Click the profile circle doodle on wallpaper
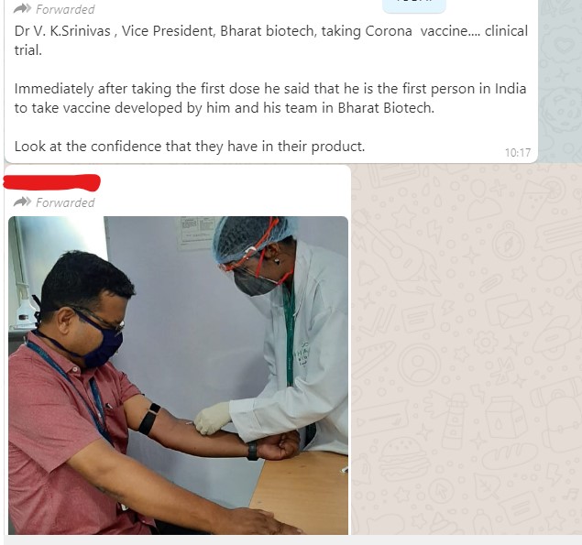This screenshot has height=545, width=582. tap(419, 365)
